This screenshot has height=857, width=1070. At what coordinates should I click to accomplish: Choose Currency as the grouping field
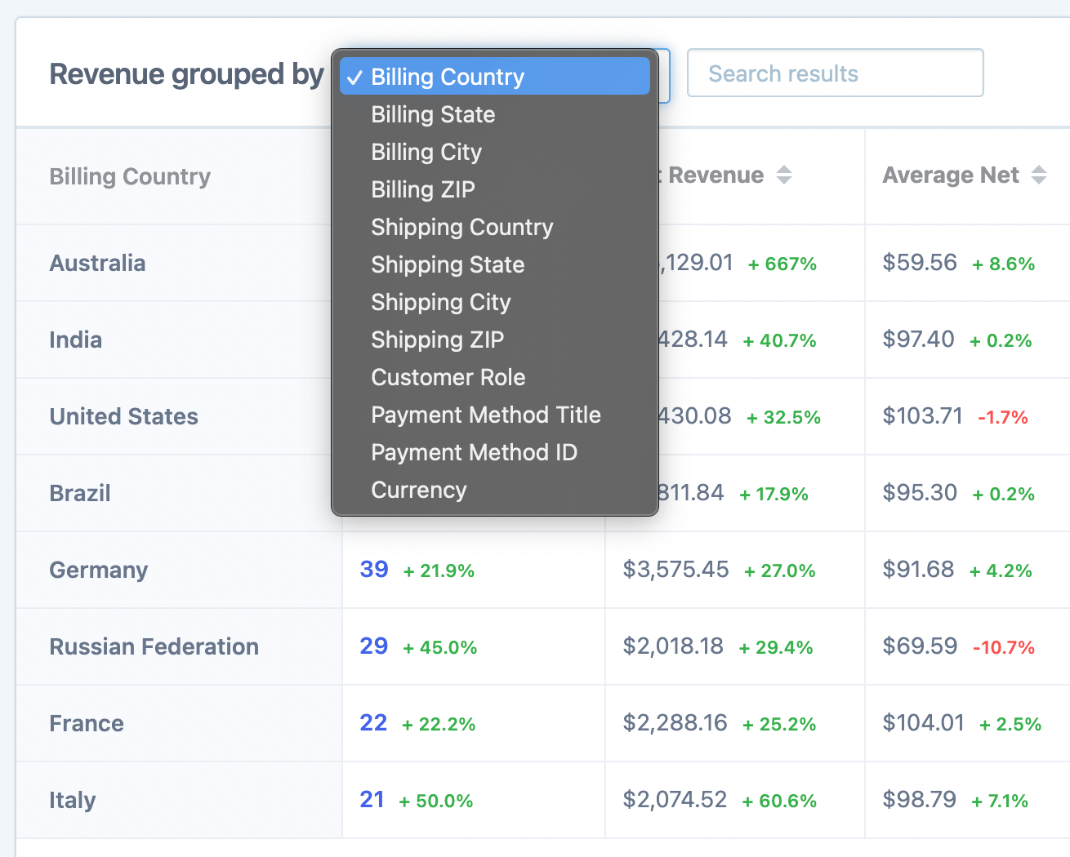tap(418, 490)
